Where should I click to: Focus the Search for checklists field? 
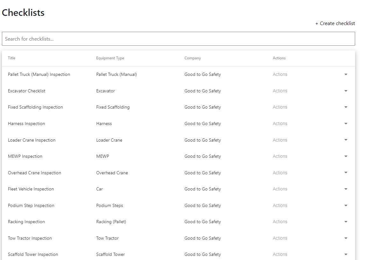pos(179,39)
